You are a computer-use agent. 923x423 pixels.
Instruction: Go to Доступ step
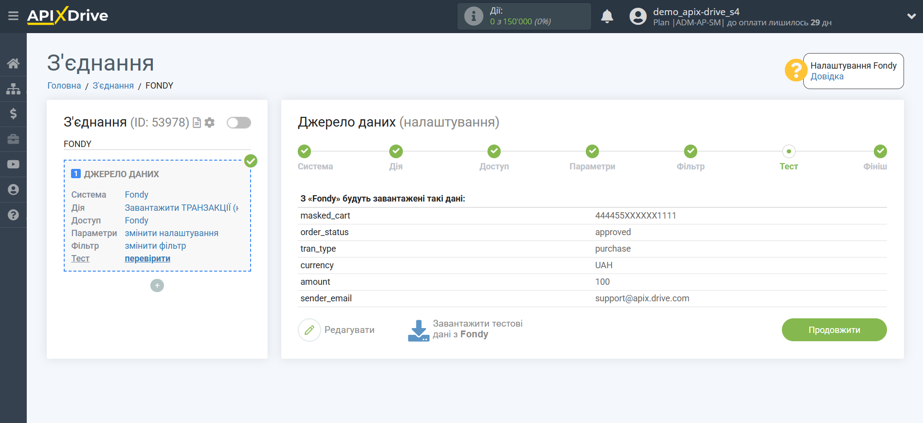pos(494,151)
